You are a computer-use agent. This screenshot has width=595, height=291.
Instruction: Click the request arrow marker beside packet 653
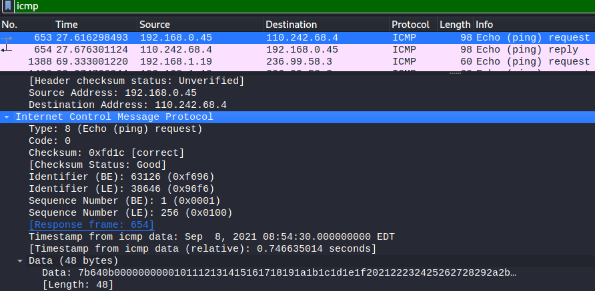click(7, 38)
